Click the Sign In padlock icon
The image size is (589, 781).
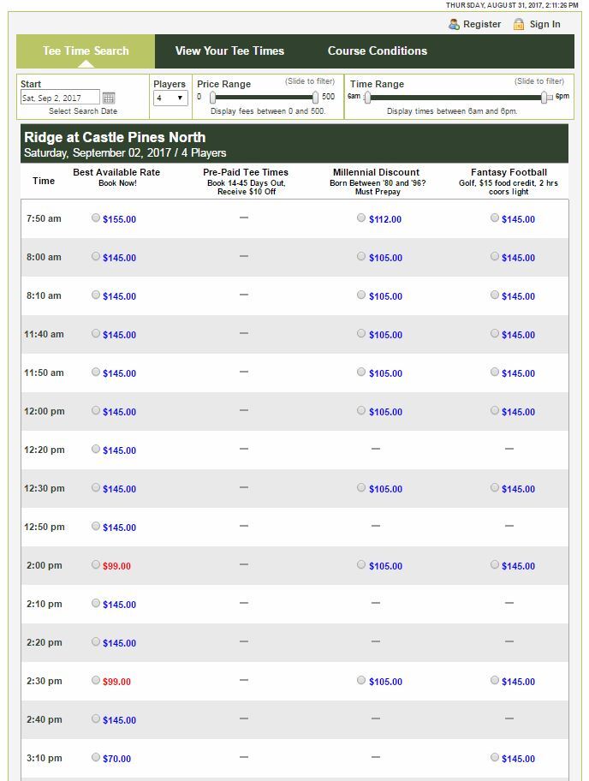click(518, 24)
